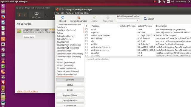
Task: Mark checkbox for package ale
Action: pyautogui.click(x=87, y=41)
